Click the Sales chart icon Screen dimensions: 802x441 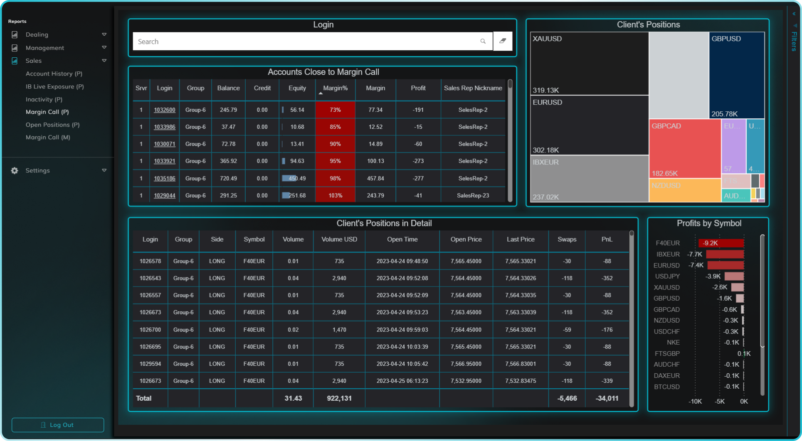[15, 61]
